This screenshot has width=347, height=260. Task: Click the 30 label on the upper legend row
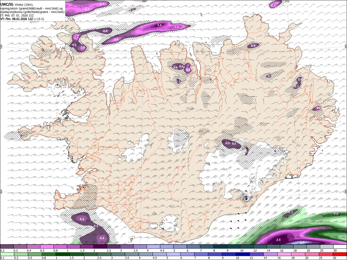point(335,251)
